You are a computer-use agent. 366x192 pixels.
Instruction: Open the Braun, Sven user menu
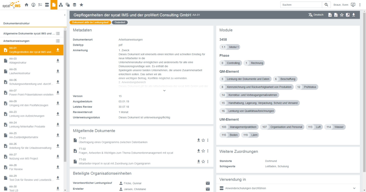[341, 5]
